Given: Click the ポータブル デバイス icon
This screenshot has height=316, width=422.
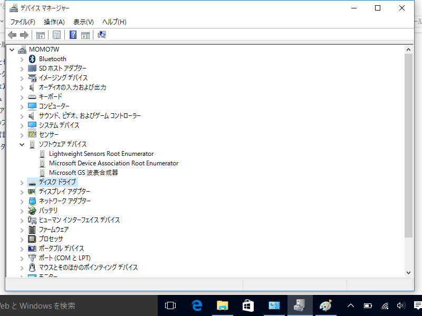Looking at the screenshot, I should click(x=32, y=248).
